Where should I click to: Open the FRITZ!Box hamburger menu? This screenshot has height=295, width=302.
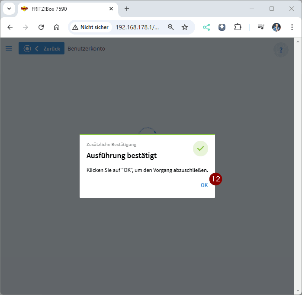pos(9,48)
